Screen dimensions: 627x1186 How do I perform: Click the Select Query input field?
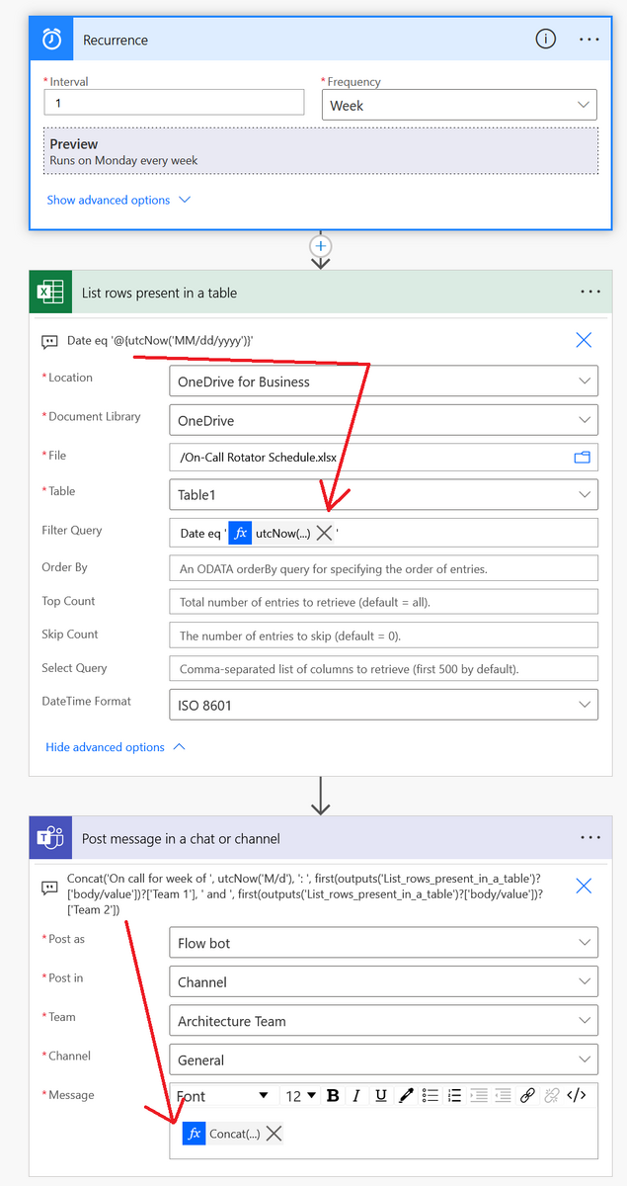(x=383, y=669)
